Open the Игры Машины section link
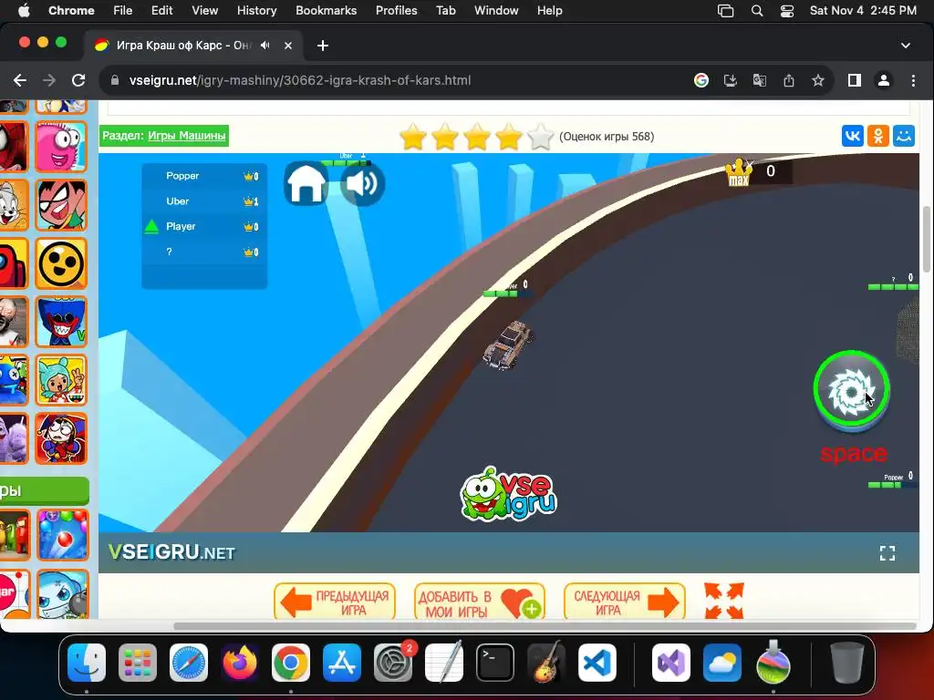This screenshot has width=934, height=700. click(186, 136)
